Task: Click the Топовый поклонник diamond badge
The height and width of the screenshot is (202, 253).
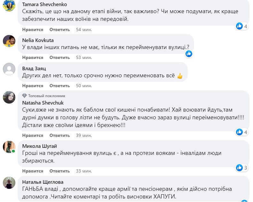Action: [24, 96]
